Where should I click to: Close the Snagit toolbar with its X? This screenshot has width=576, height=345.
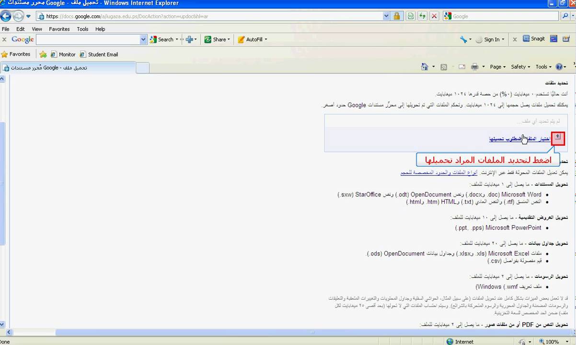click(515, 39)
